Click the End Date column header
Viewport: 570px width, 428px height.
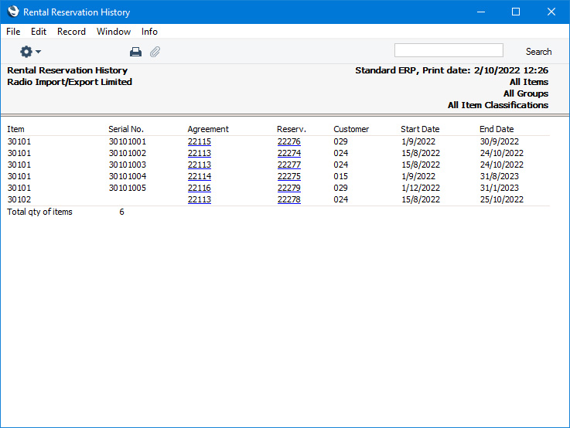point(497,129)
